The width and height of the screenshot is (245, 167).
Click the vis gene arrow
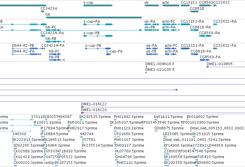point(151,5)
